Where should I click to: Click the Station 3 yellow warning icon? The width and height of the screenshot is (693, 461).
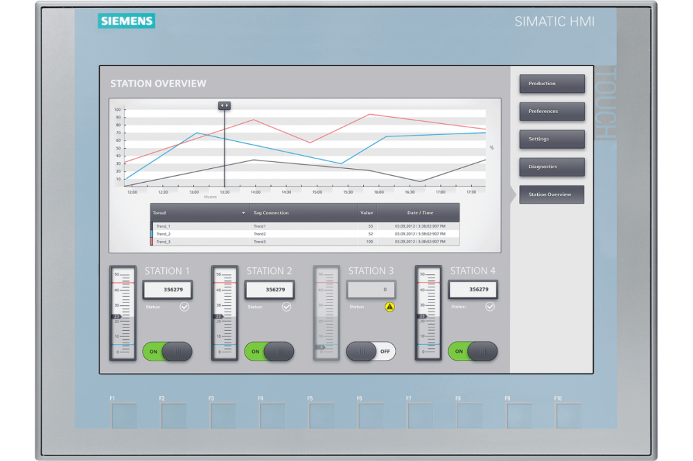click(x=389, y=307)
